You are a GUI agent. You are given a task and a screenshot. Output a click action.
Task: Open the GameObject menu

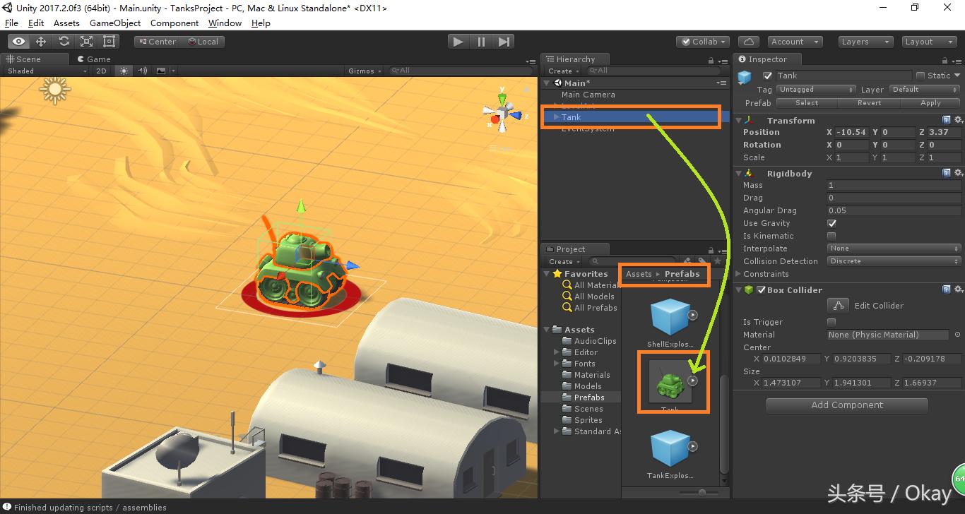tap(115, 23)
